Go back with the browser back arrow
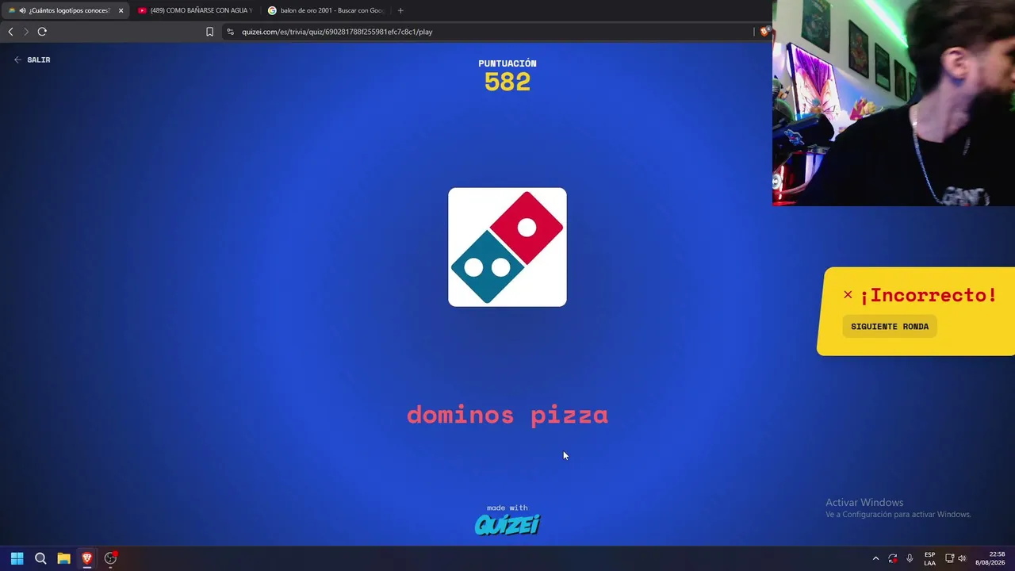This screenshot has height=571, width=1015. 10,32
